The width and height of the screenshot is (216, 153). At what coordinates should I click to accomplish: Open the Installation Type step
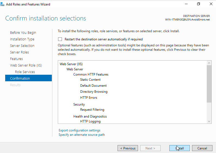click(x=22, y=39)
